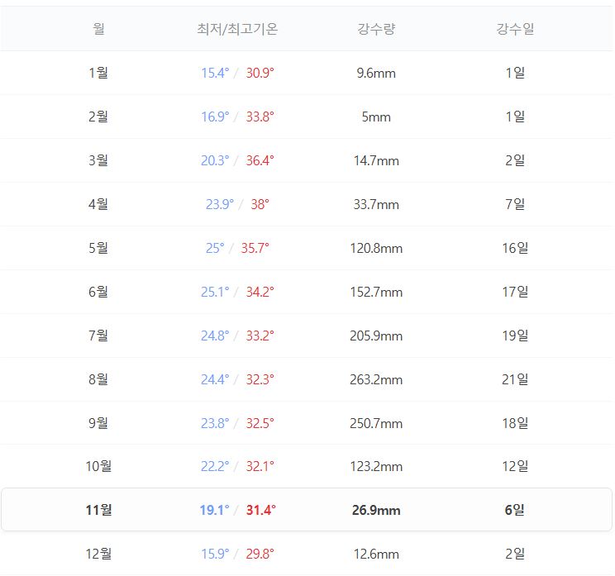Select the 9월 row label
Image resolution: width=615 pixels, height=576 pixels.
(98, 423)
